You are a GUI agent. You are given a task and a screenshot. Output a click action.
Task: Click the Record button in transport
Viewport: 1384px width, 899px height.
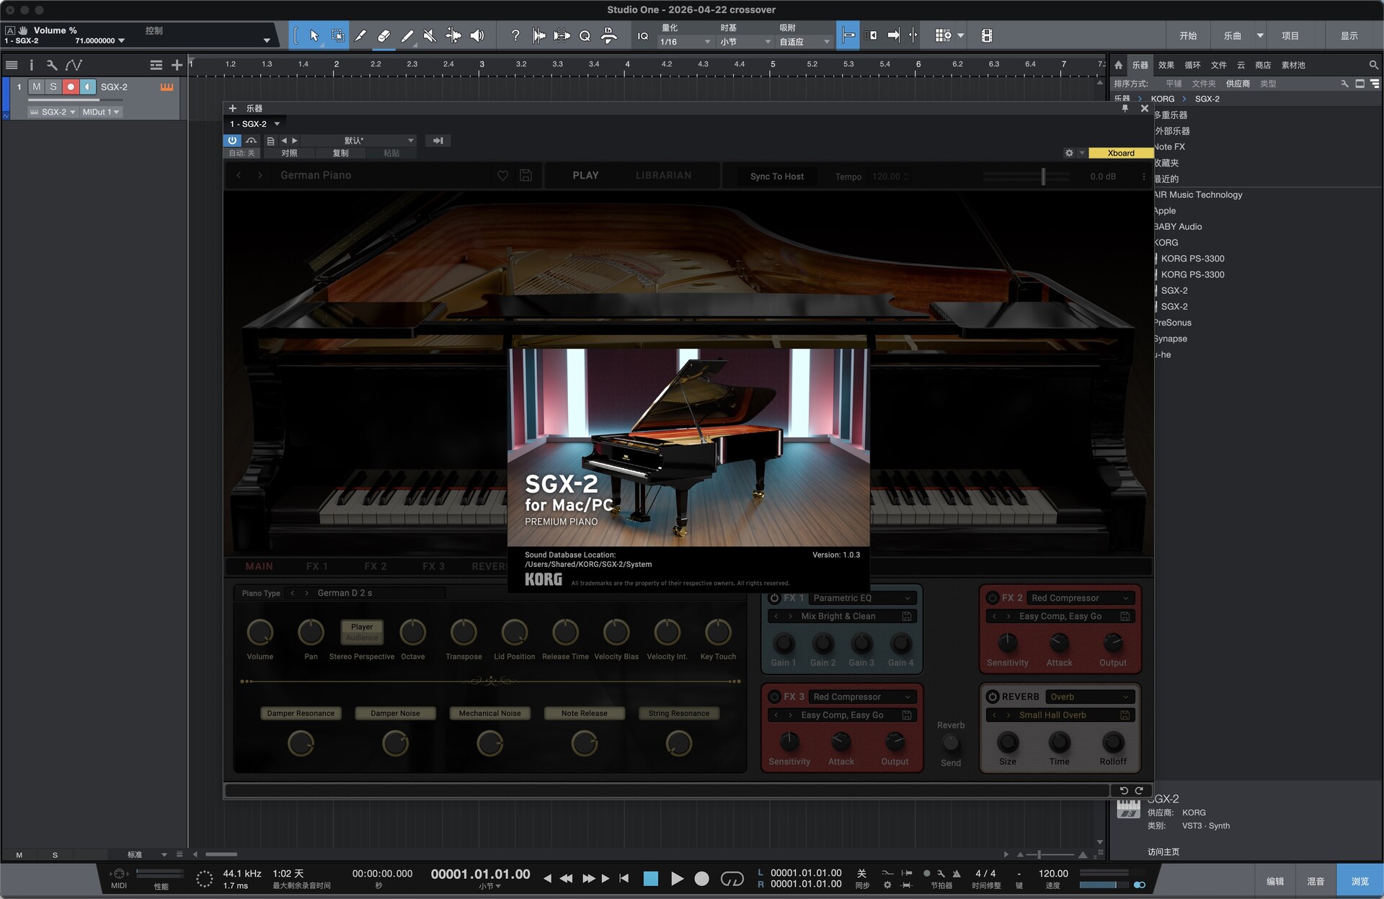701,878
